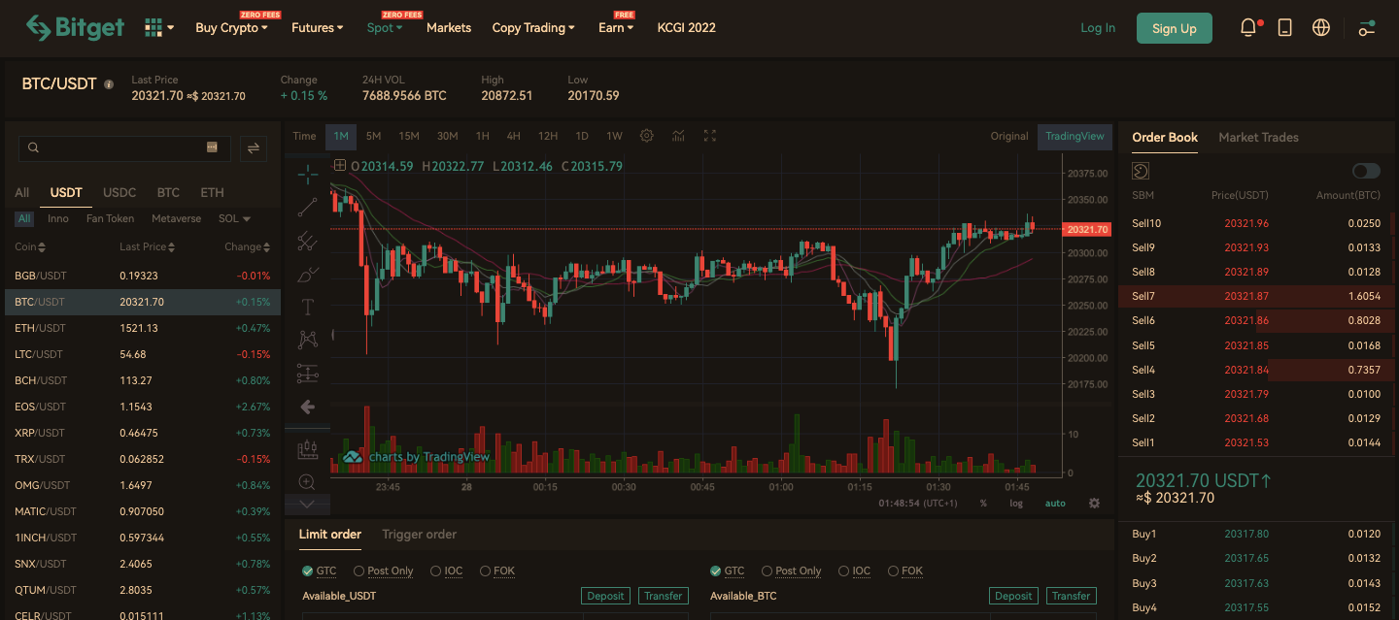
Task: Click the order book depth mode icon
Action: pyautogui.click(x=1142, y=171)
